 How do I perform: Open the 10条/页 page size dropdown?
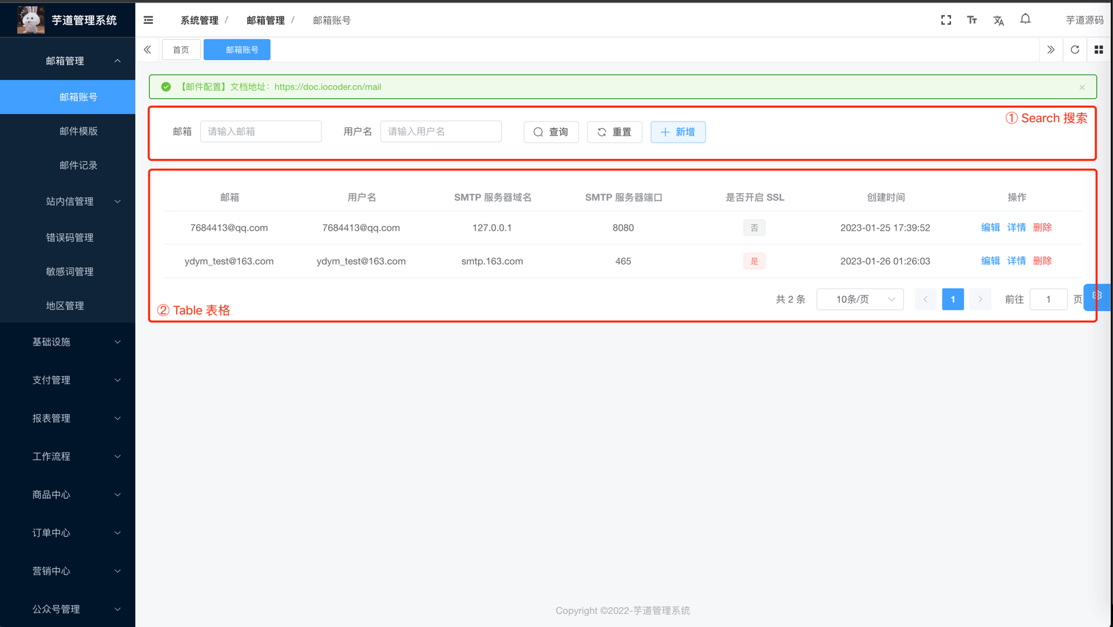click(x=860, y=299)
